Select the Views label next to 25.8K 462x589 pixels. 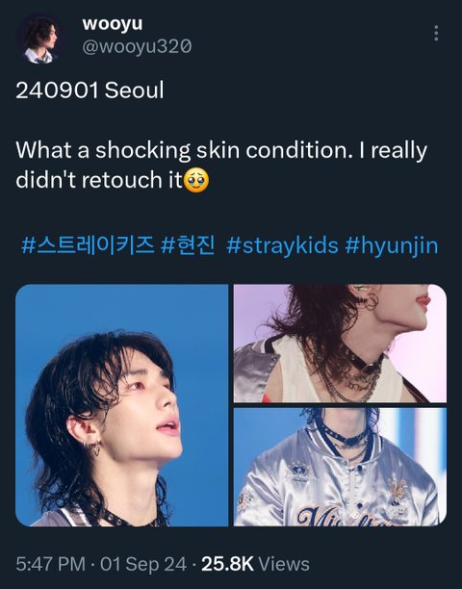[x=284, y=564]
